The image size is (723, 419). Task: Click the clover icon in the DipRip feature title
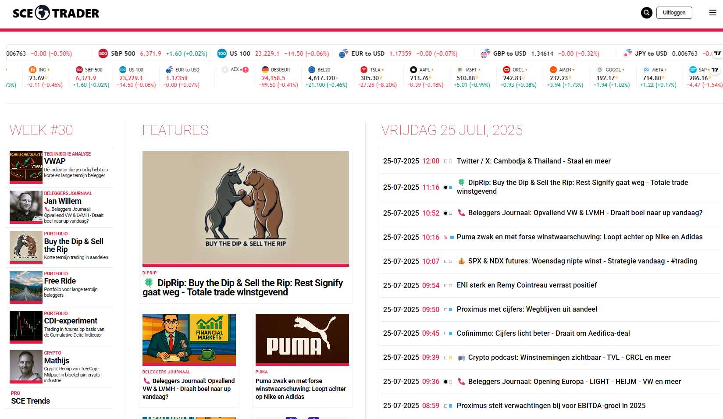[x=149, y=283]
